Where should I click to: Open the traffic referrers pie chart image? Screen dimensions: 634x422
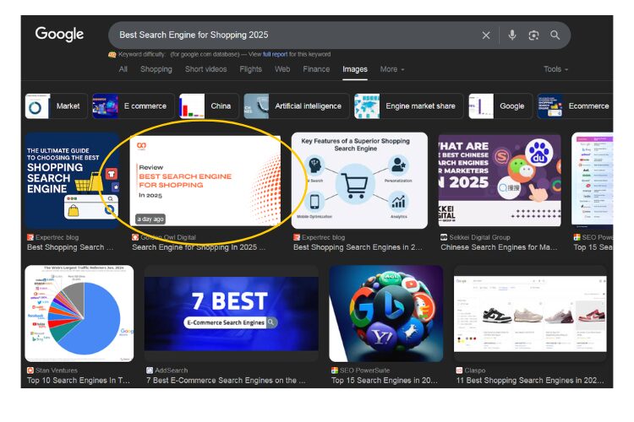click(x=79, y=313)
